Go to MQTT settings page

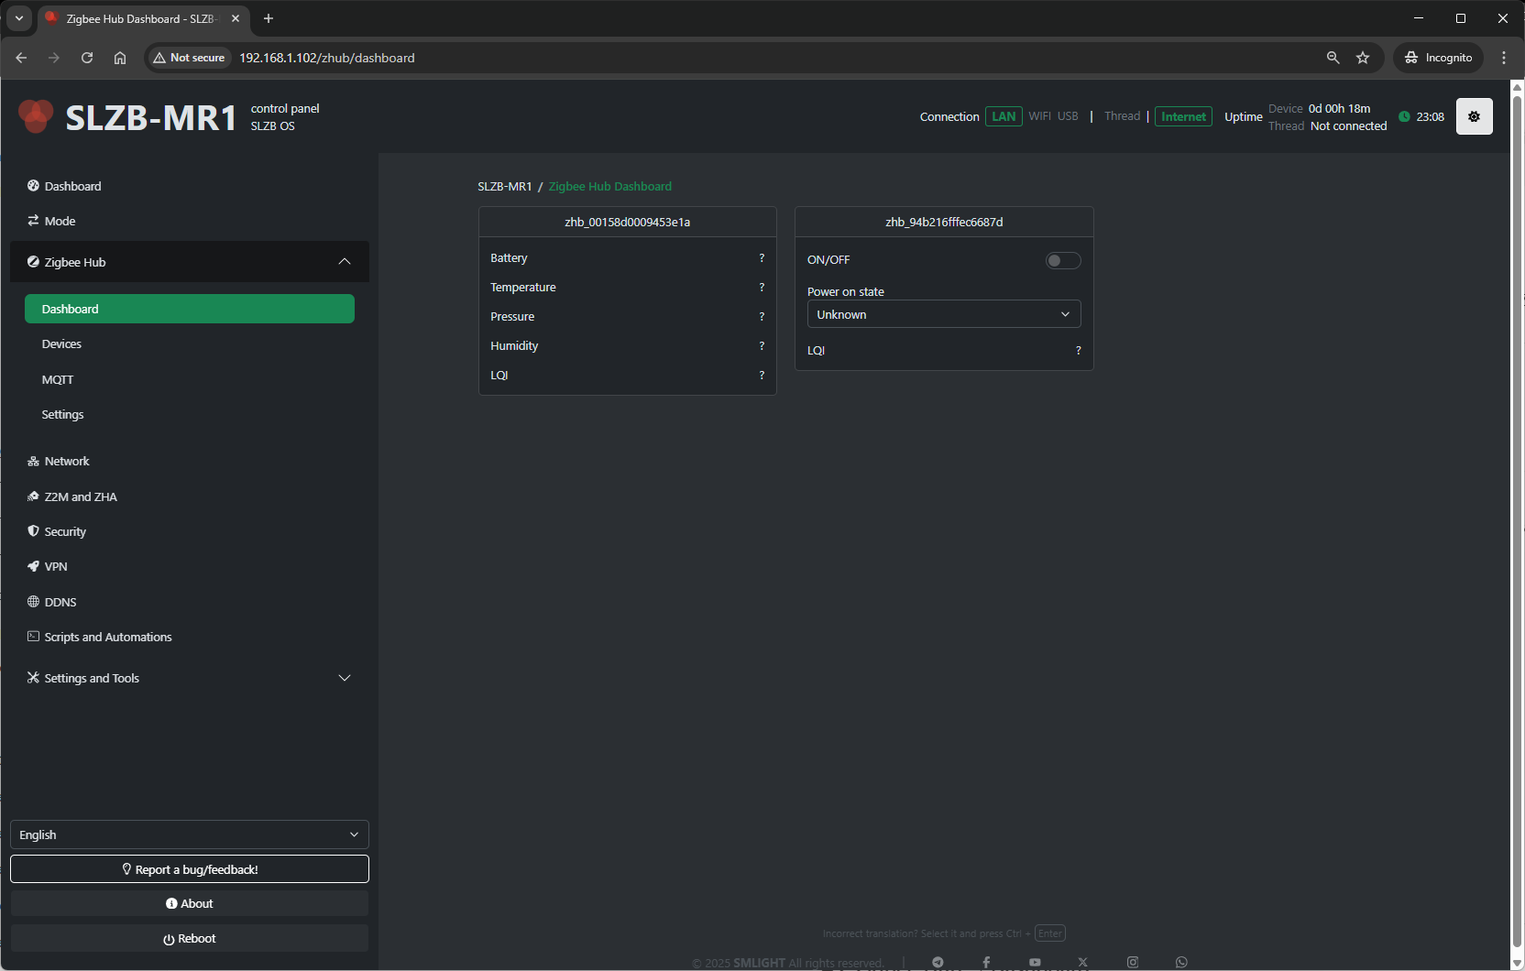pyautogui.click(x=58, y=379)
